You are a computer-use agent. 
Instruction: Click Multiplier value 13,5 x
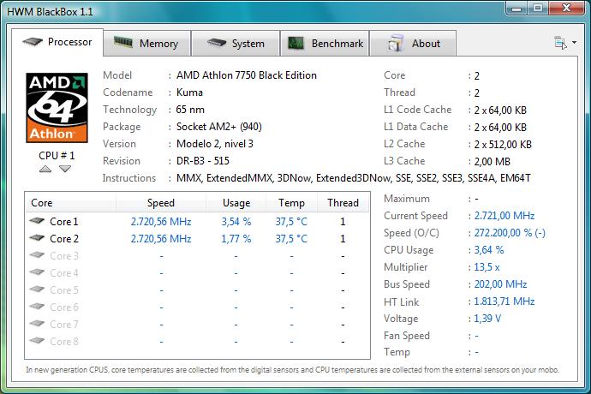[487, 267]
